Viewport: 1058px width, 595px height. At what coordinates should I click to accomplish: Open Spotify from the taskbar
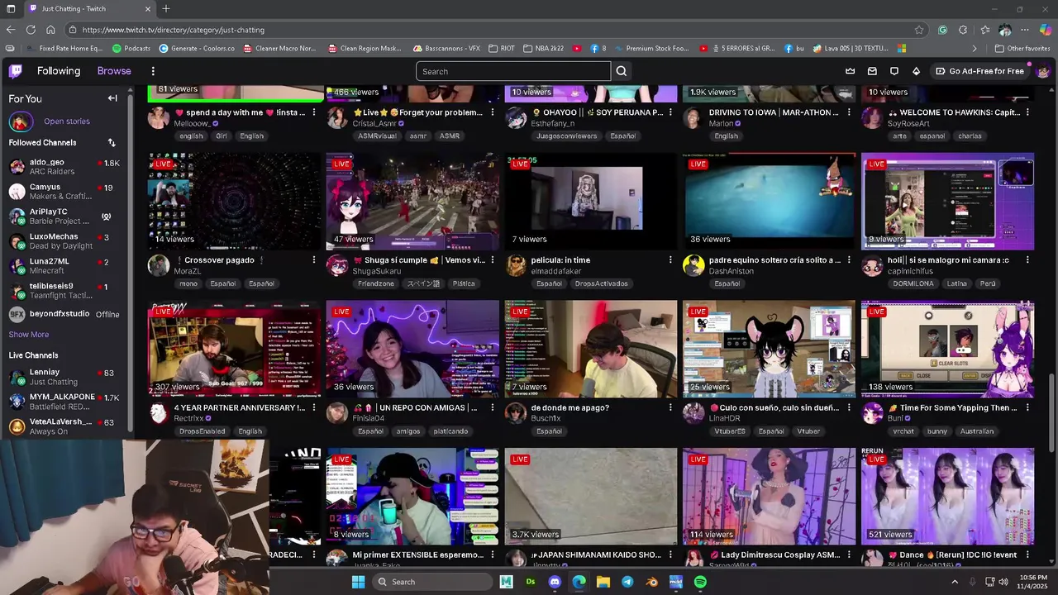click(x=700, y=582)
